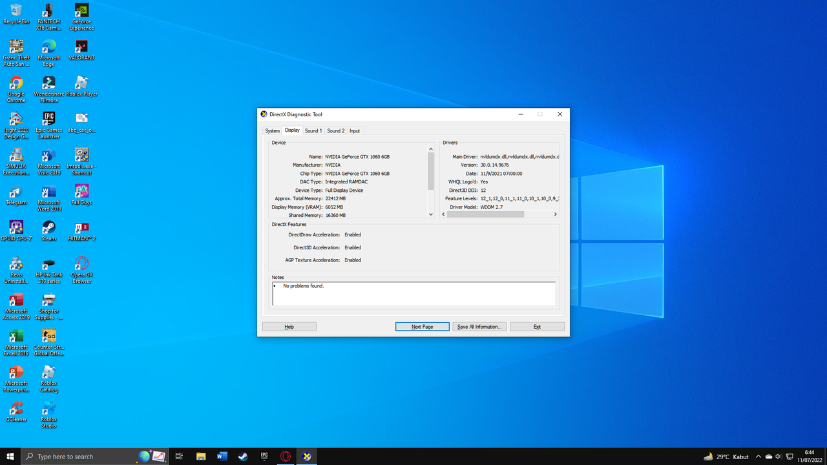Launch Wondershare Filmora shortcut
The height and width of the screenshot is (465, 827).
point(48,89)
